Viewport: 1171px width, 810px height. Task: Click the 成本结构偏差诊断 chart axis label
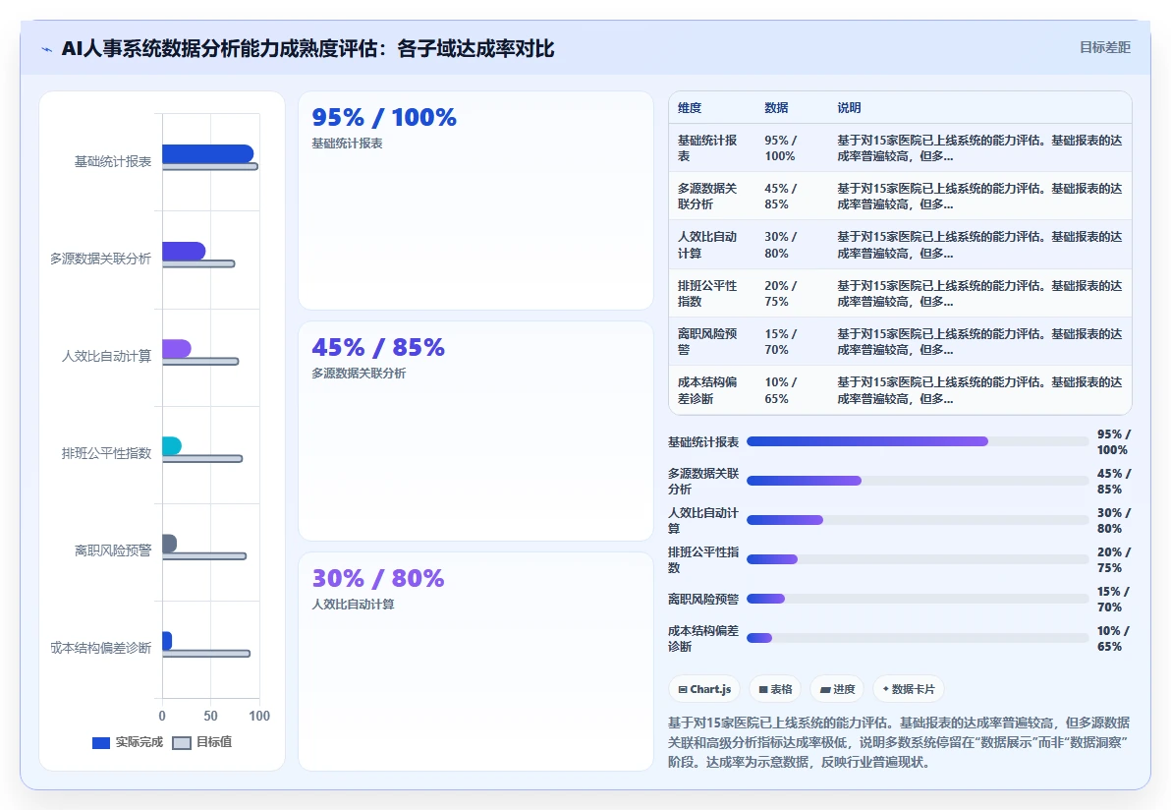pyautogui.click(x=101, y=648)
